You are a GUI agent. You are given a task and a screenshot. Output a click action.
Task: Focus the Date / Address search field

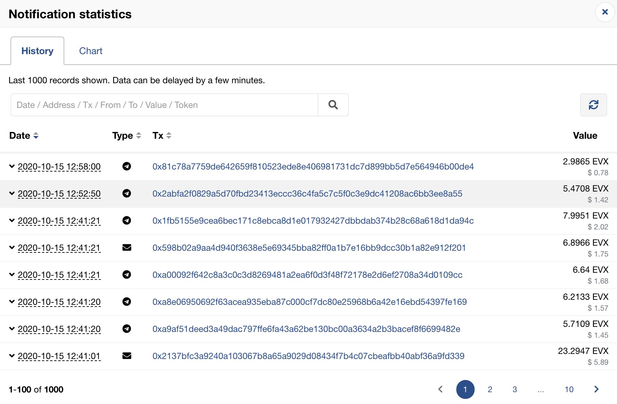coord(164,105)
